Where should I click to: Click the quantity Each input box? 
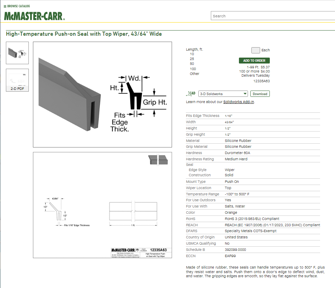(x=256, y=50)
